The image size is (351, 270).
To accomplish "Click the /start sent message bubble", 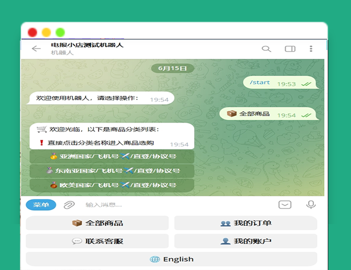I will point(280,83).
